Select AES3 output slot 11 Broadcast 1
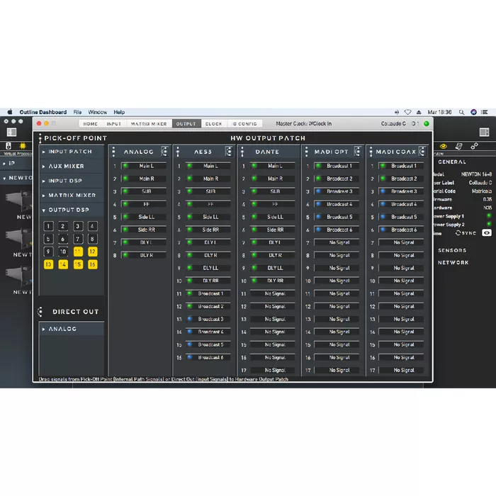The width and height of the screenshot is (496, 496). point(208,293)
